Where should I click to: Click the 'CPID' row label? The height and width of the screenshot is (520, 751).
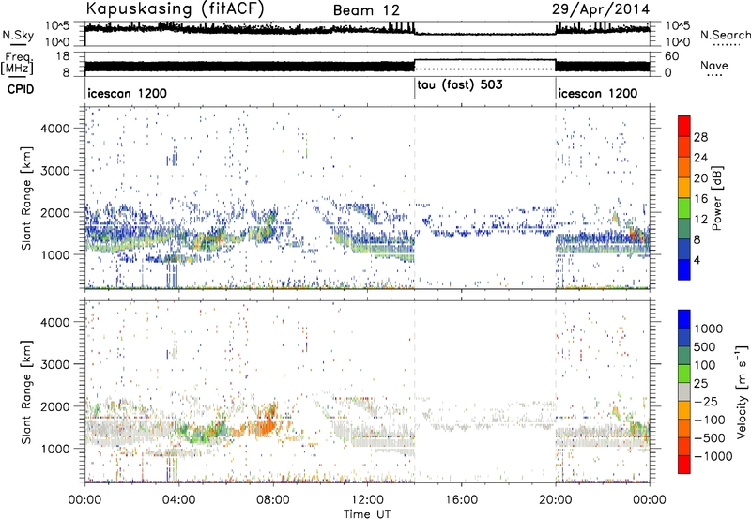point(21,89)
